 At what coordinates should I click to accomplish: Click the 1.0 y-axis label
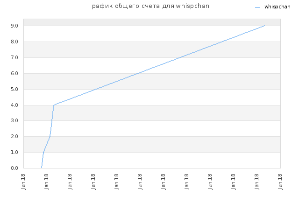click(x=14, y=153)
